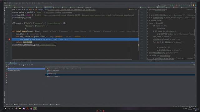Click the Step Over icon in debugger toolbar
Image resolution: width=200 pixels, height=112 pixels.
[22, 65]
